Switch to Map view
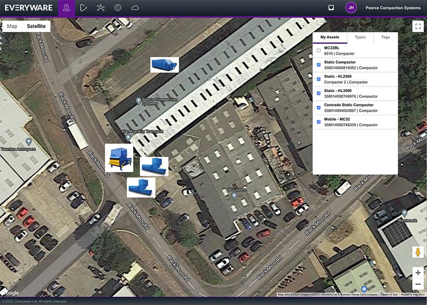This screenshot has width=427, height=305. tap(12, 26)
